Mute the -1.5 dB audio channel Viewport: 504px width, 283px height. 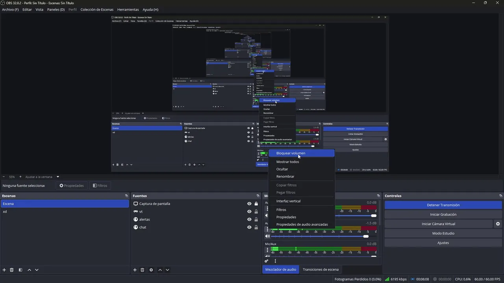[x=268, y=236]
